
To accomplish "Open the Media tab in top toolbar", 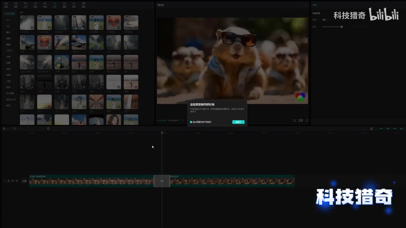I will pyautogui.click(x=6, y=5).
